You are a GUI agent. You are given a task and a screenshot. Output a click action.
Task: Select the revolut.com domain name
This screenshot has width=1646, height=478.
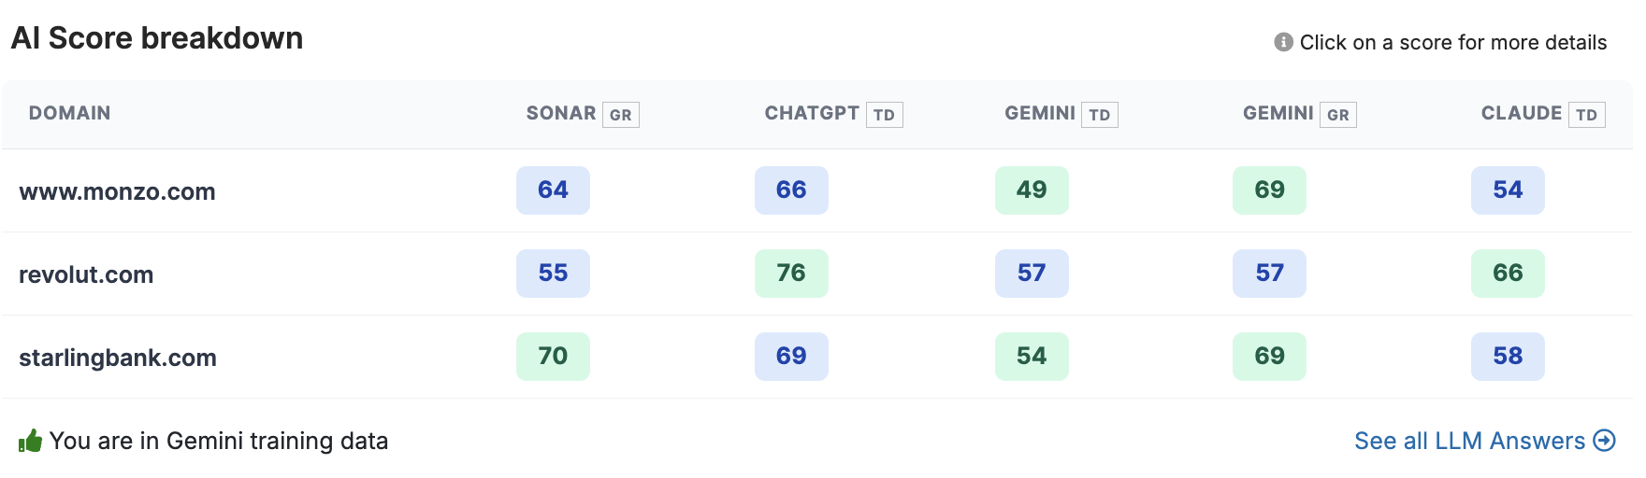(x=86, y=274)
